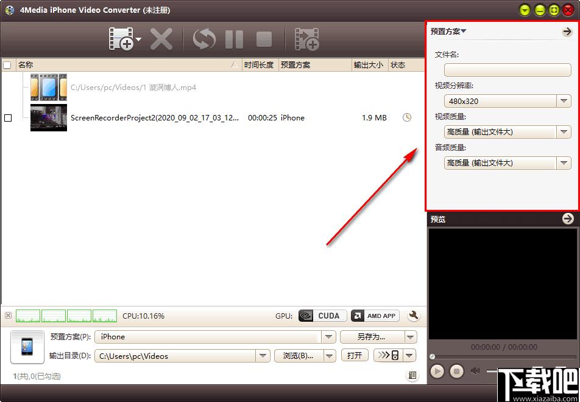This screenshot has height=402, width=580.
Task: Click the Remove (X) toolbar icon
Action: click(x=161, y=39)
